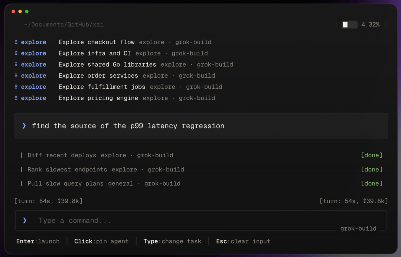Screen dimensions: 401x257
Task: Click the Enter:launch hint
Action: (x=38, y=241)
